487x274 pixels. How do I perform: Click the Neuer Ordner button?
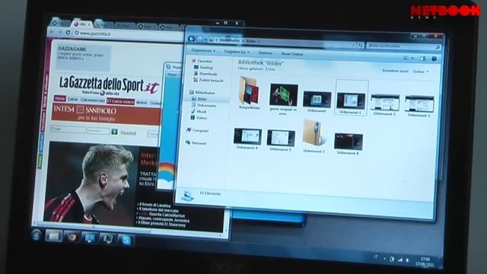pyautogui.click(x=292, y=54)
